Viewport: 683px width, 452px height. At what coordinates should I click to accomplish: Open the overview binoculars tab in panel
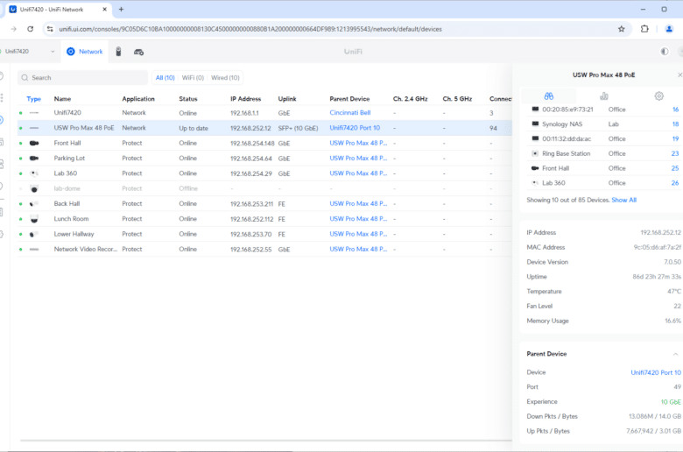(549, 95)
